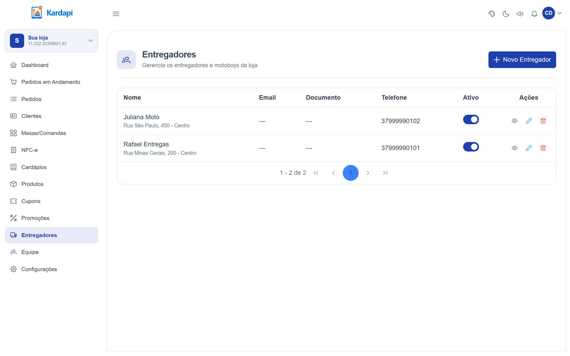The width and height of the screenshot is (570, 356).
Task: Select page 1 pagination button
Action: click(350, 173)
